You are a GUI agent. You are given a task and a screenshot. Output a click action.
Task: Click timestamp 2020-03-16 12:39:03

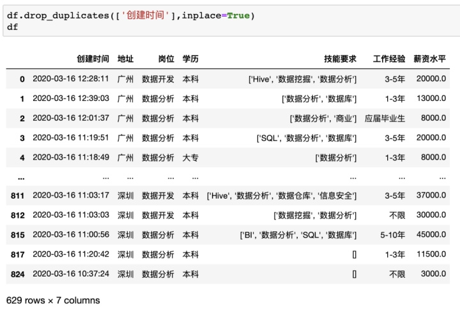(x=71, y=98)
